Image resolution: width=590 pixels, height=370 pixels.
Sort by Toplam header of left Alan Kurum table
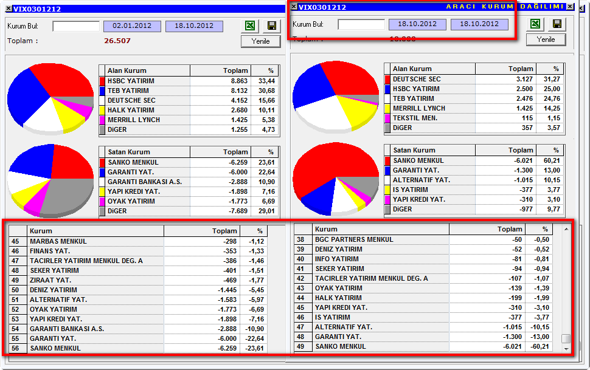pos(221,70)
